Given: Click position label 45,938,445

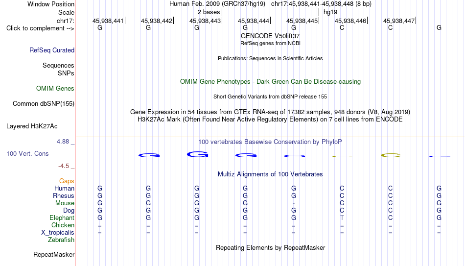Looking at the screenshot, I should click(x=302, y=21).
